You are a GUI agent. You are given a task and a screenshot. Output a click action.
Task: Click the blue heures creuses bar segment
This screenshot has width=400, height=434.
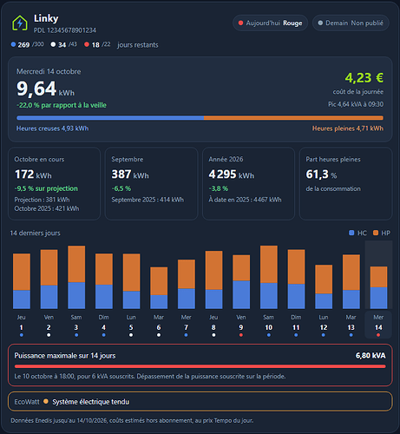pos(110,118)
